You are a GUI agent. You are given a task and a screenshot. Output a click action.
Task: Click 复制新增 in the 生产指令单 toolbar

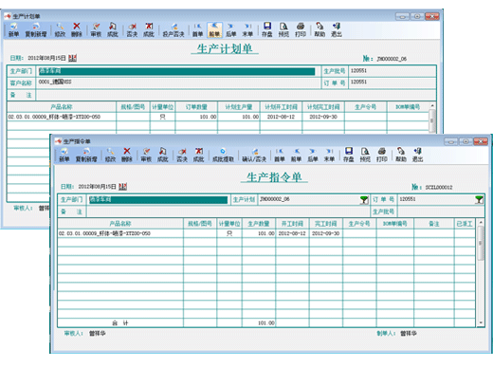point(86,155)
